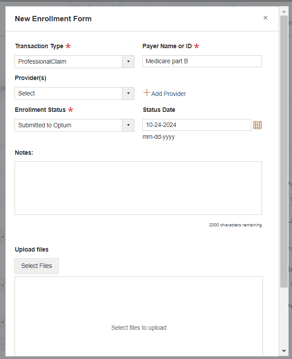
Task: Click inside the Notes text area
Action: click(x=138, y=188)
